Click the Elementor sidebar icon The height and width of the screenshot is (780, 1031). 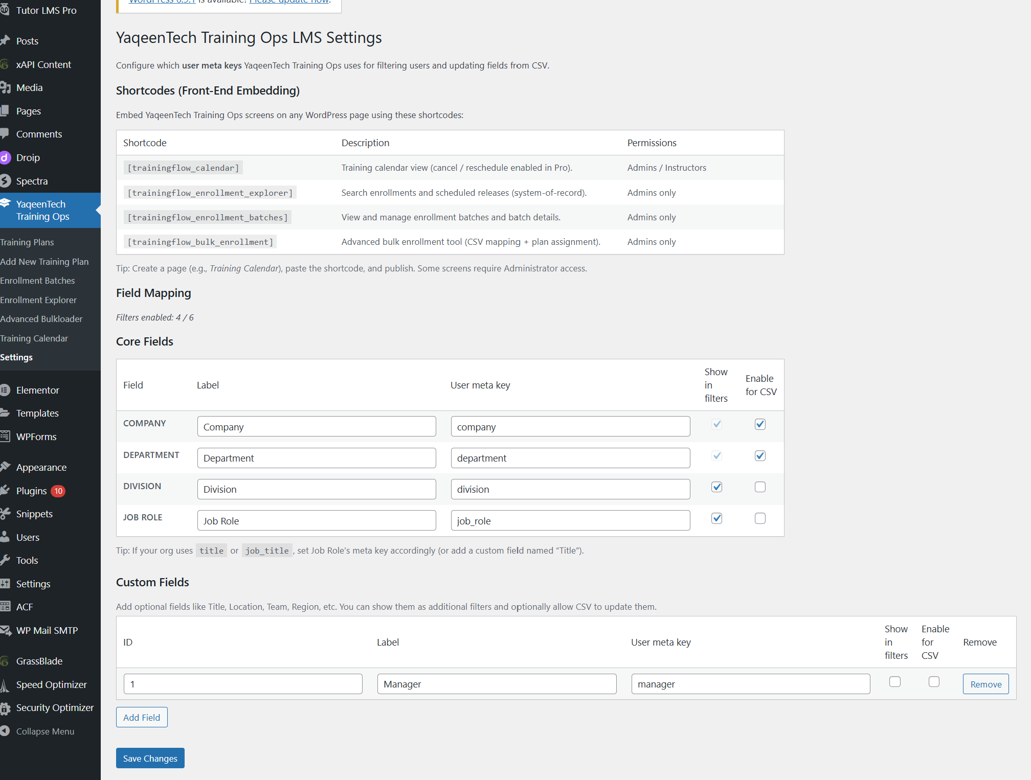[x=5, y=390]
